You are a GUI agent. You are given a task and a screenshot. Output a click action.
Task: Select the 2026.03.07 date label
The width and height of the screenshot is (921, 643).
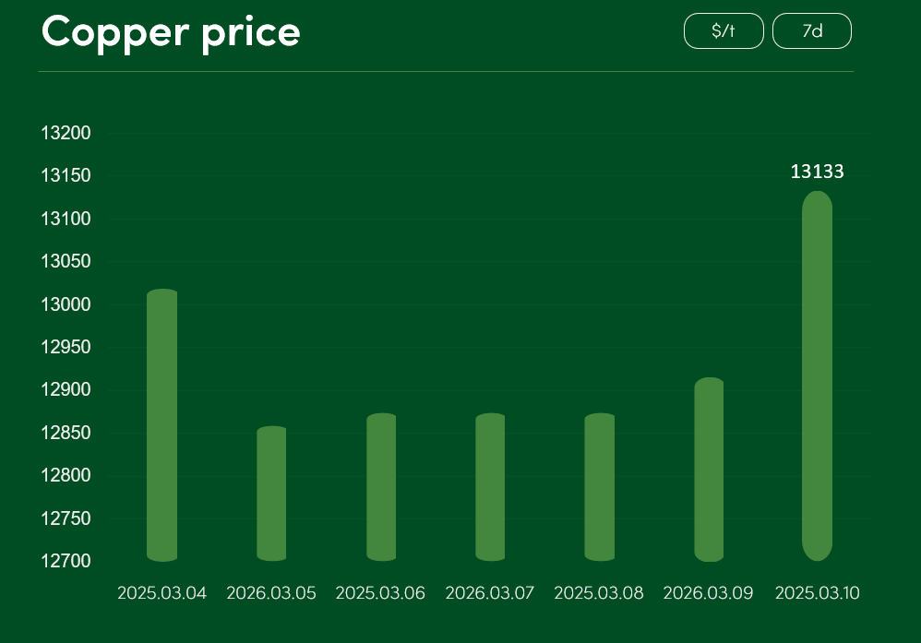[490, 593]
